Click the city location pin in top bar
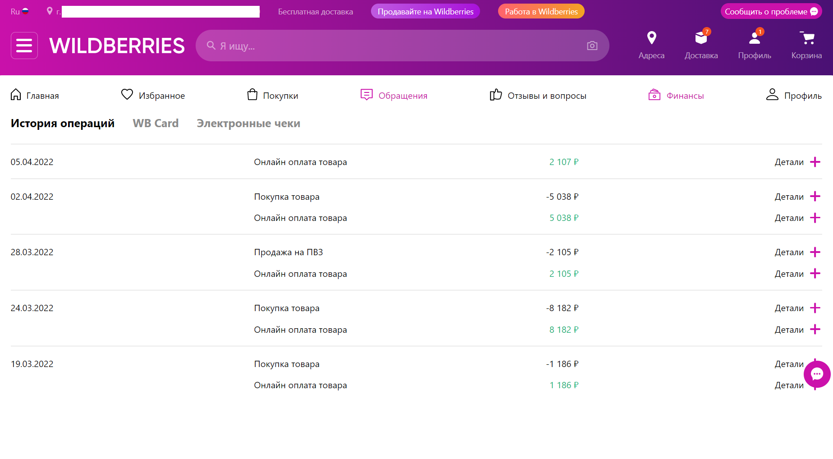The width and height of the screenshot is (833, 459). (x=50, y=11)
